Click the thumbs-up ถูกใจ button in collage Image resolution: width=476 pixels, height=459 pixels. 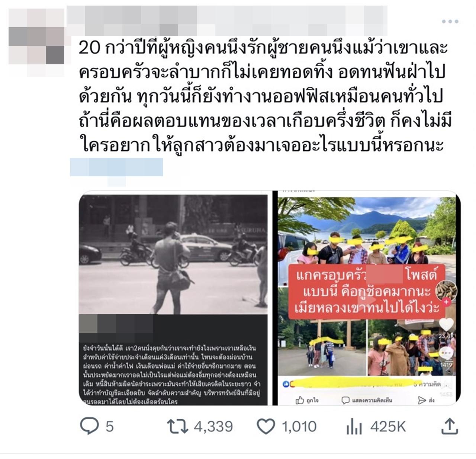(307, 400)
